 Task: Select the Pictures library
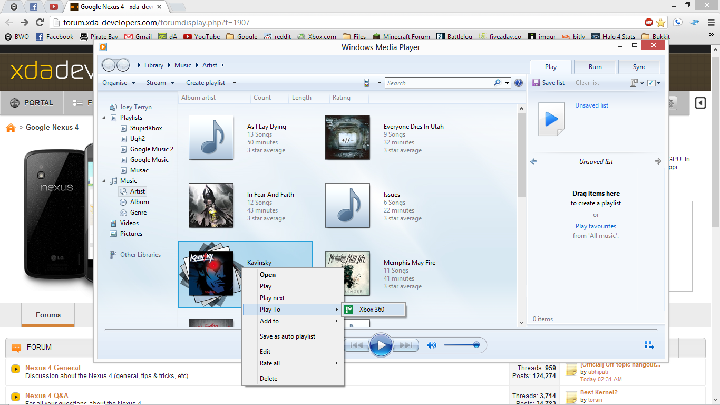[131, 234]
